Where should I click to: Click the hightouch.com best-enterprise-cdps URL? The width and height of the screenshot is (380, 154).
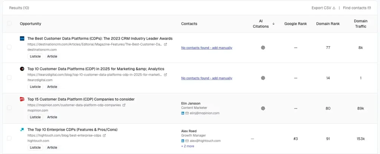pos(64,135)
